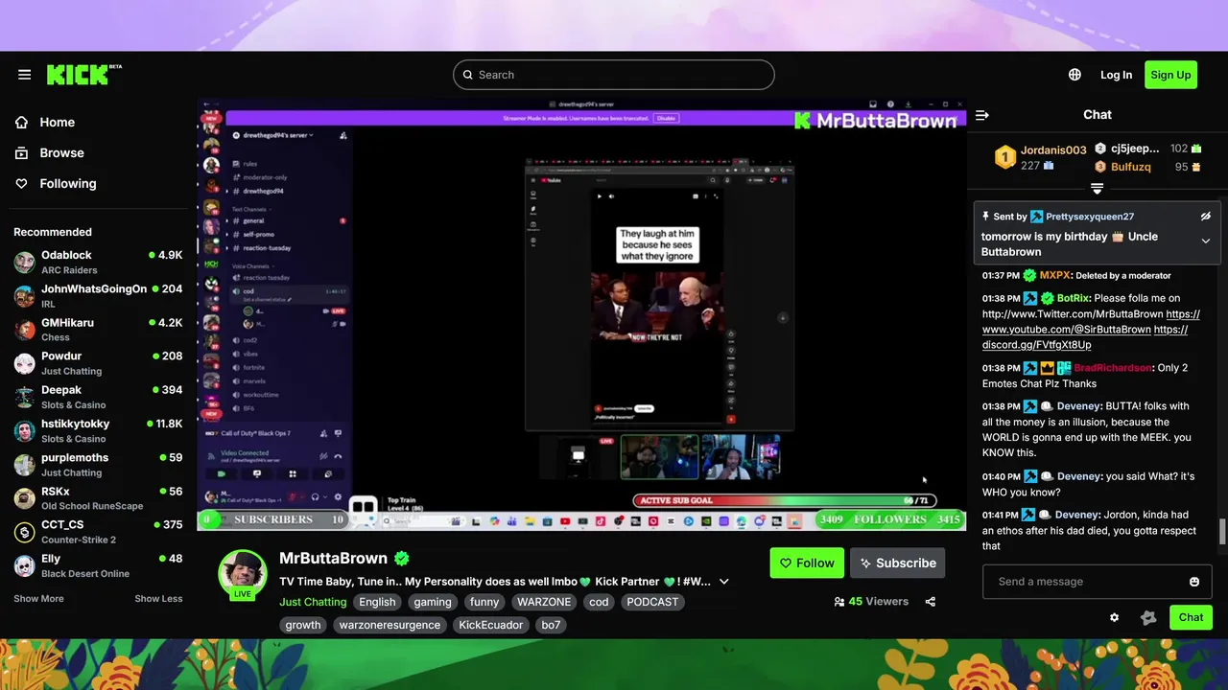
Task: Select the KickEcuador tag
Action: tap(491, 625)
